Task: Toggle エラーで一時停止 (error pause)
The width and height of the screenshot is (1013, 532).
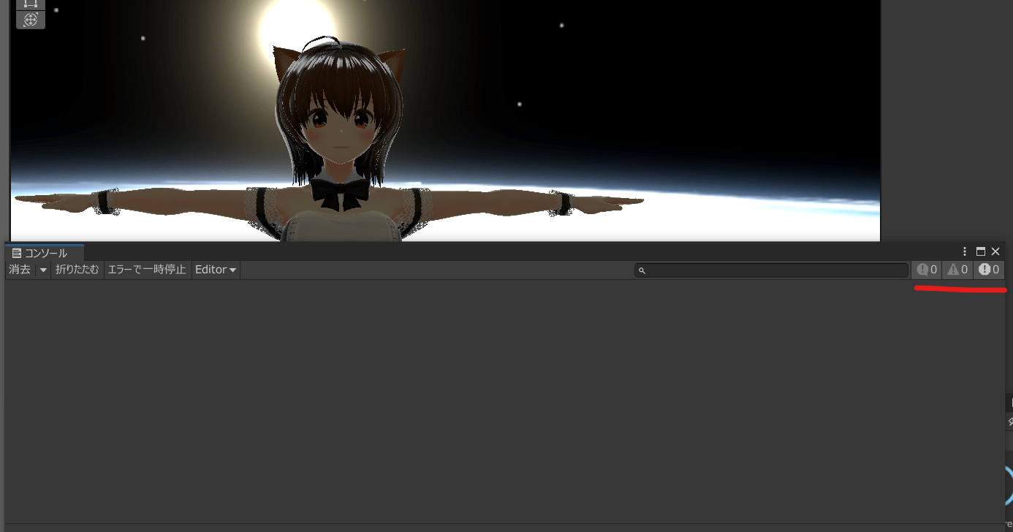Action: pos(147,270)
